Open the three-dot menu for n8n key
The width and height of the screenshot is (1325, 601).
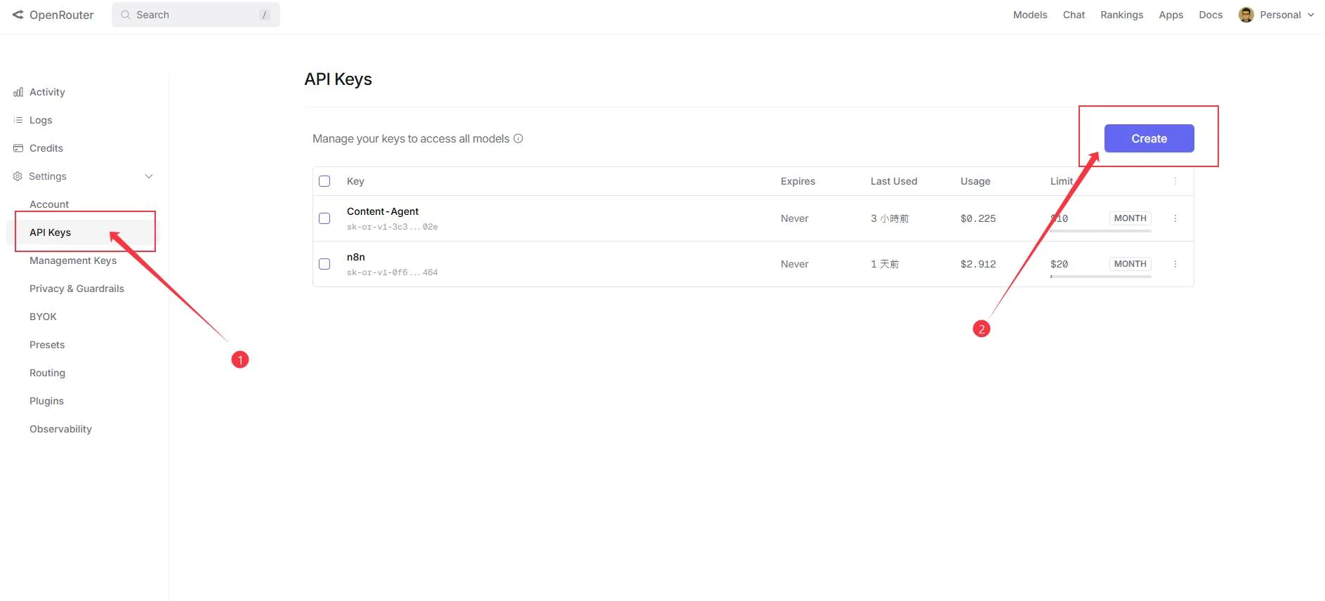click(x=1175, y=264)
